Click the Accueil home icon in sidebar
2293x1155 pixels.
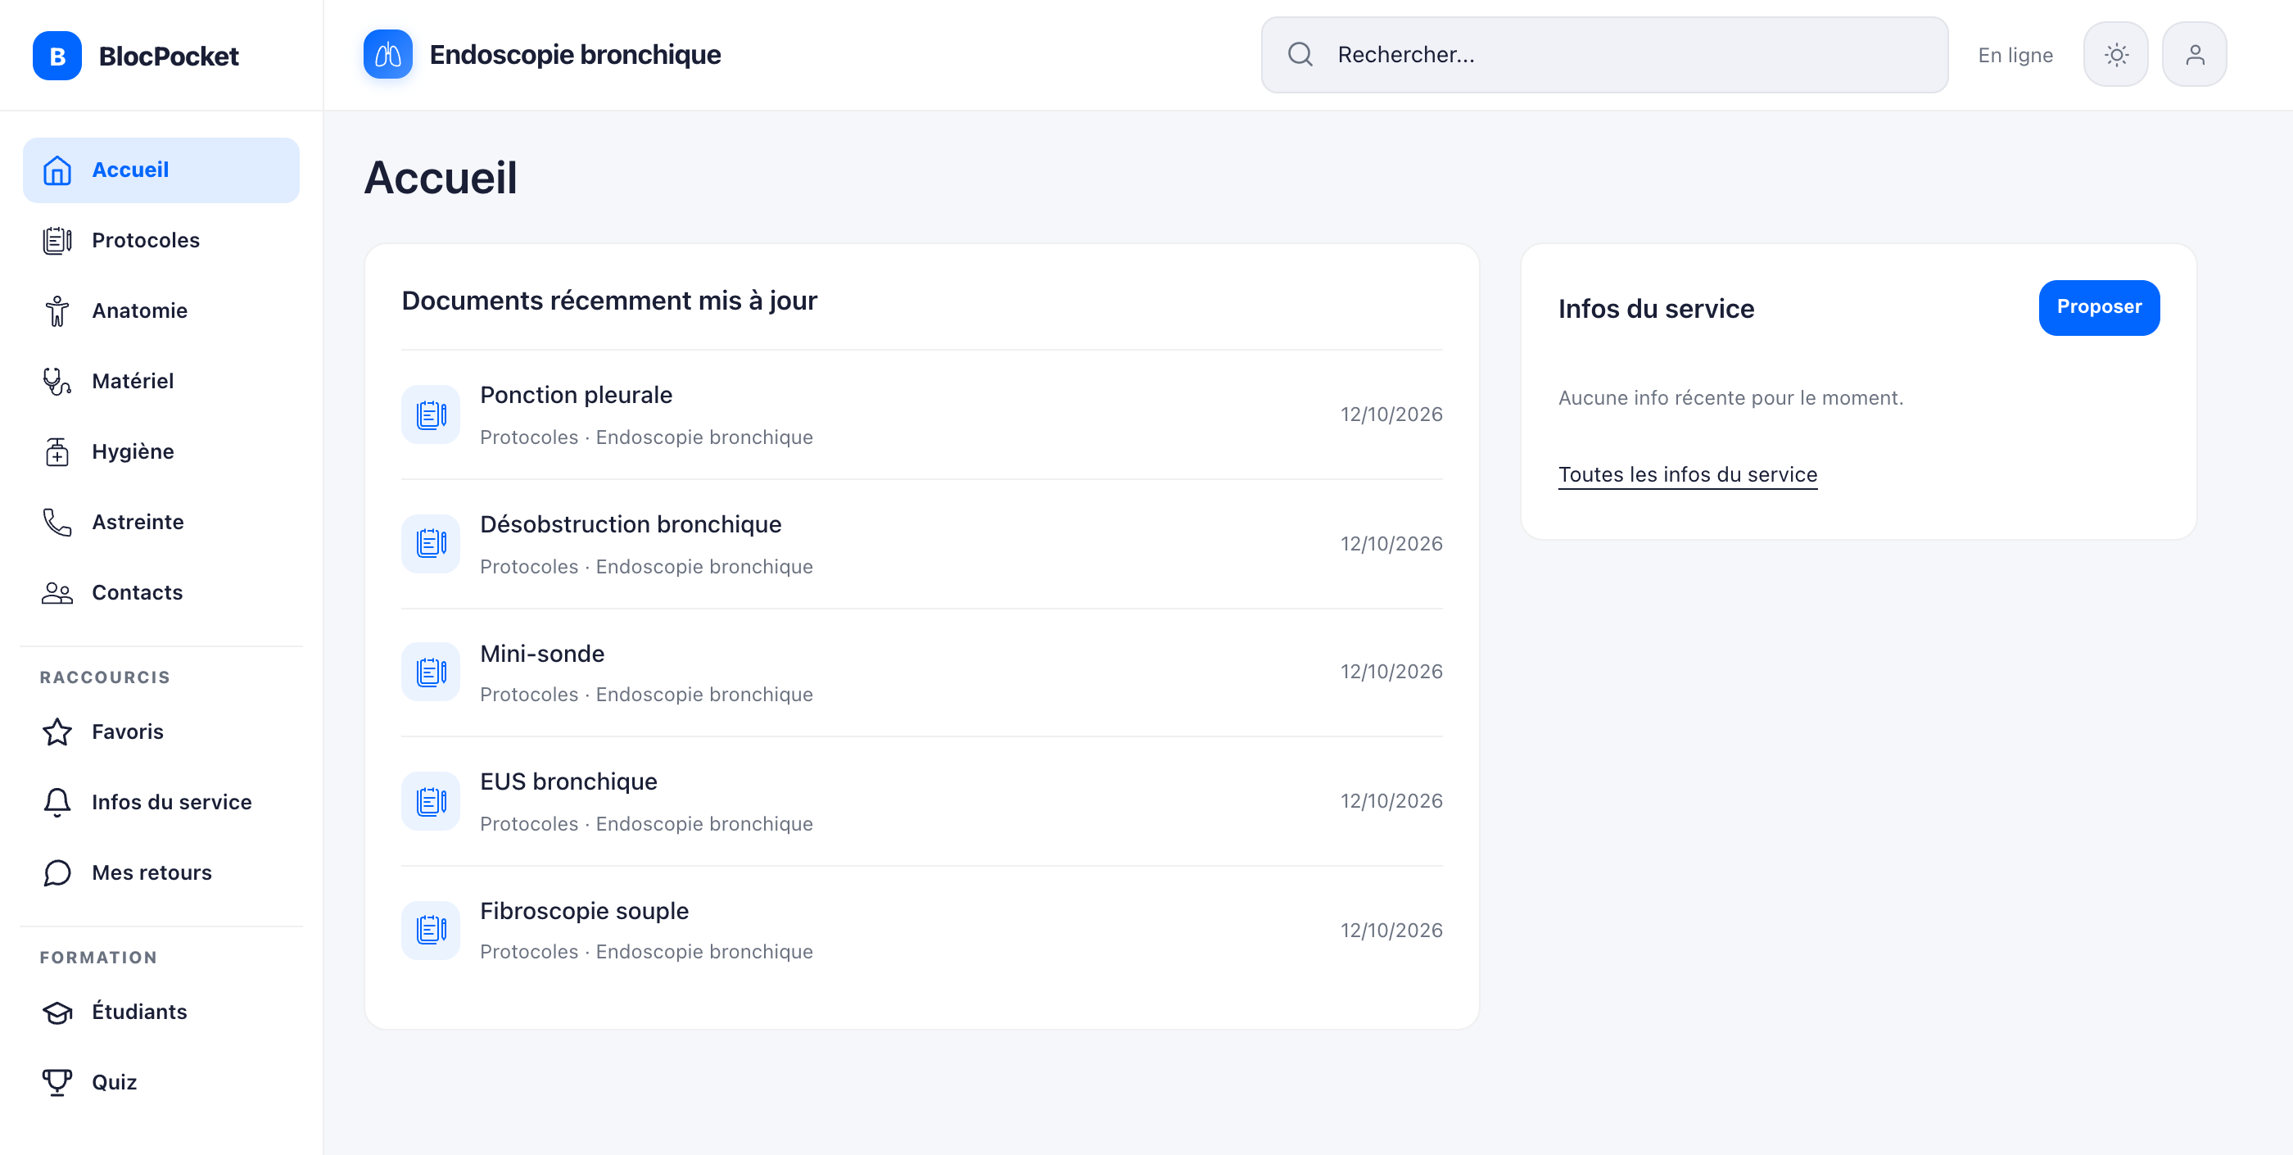point(57,170)
